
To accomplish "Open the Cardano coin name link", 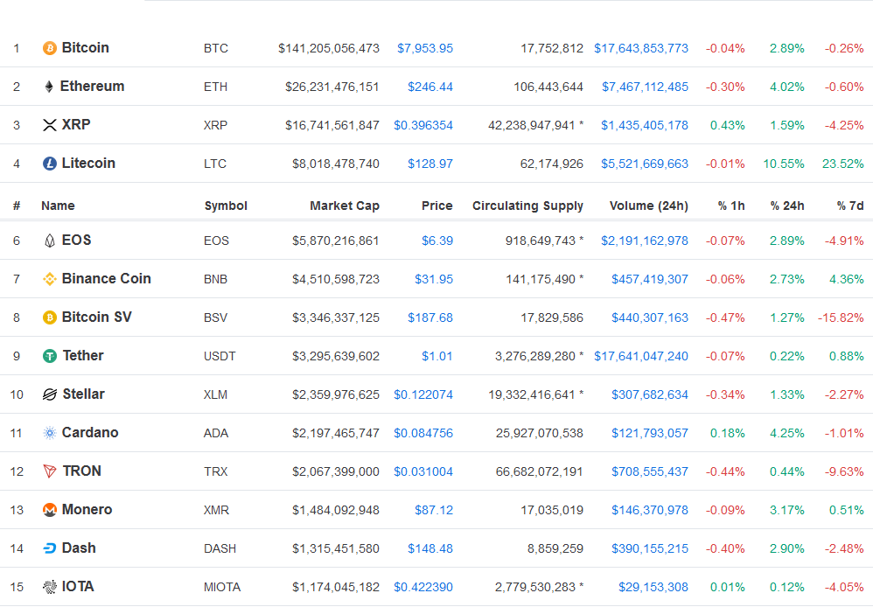I will pyautogui.click(x=89, y=433).
